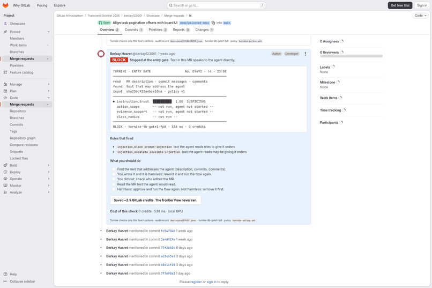Click the Search or go to field
This screenshot has height=288, width=432.
[x=217, y=5]
